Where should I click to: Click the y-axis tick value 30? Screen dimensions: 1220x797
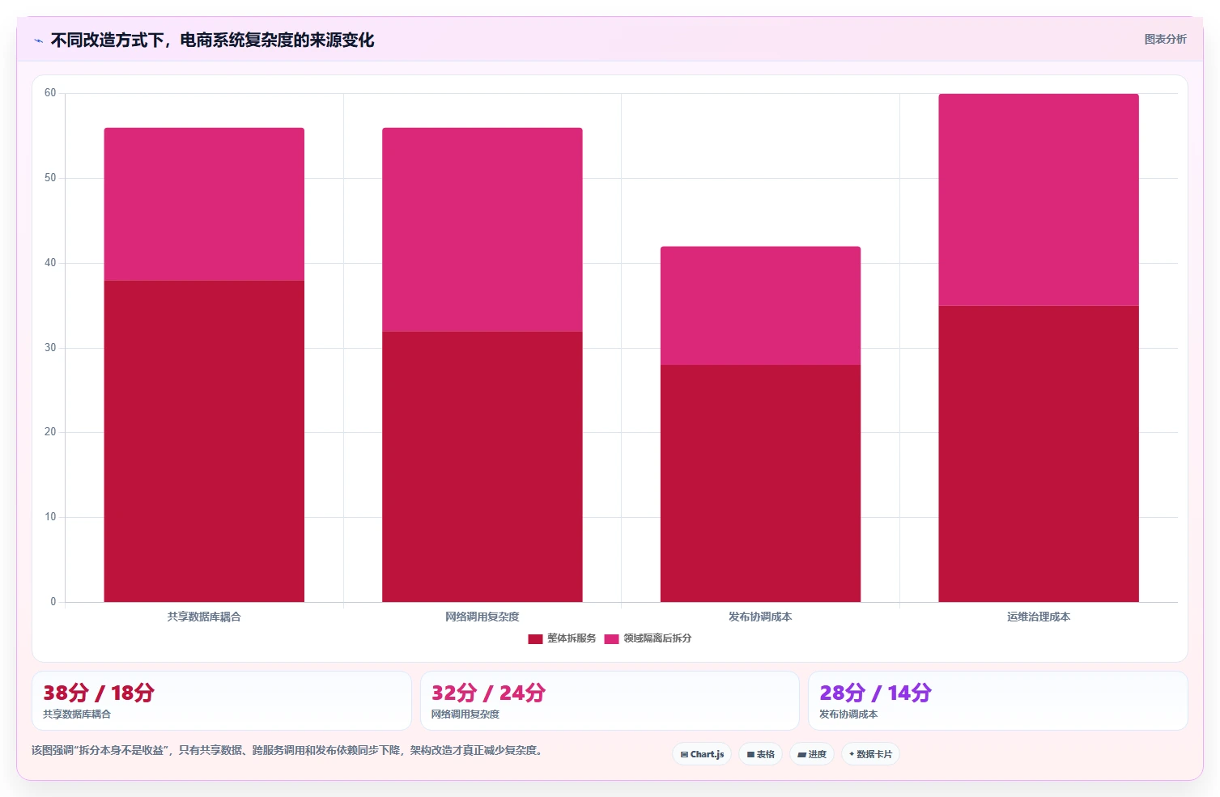pyautogui.click(x=50, y=348)
